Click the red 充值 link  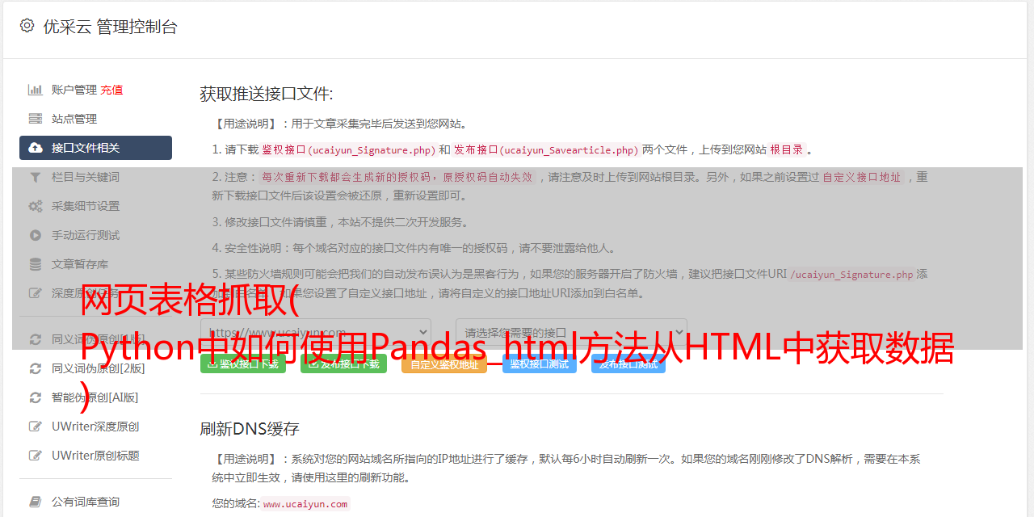pyautogui.click(x=111, y=90)
